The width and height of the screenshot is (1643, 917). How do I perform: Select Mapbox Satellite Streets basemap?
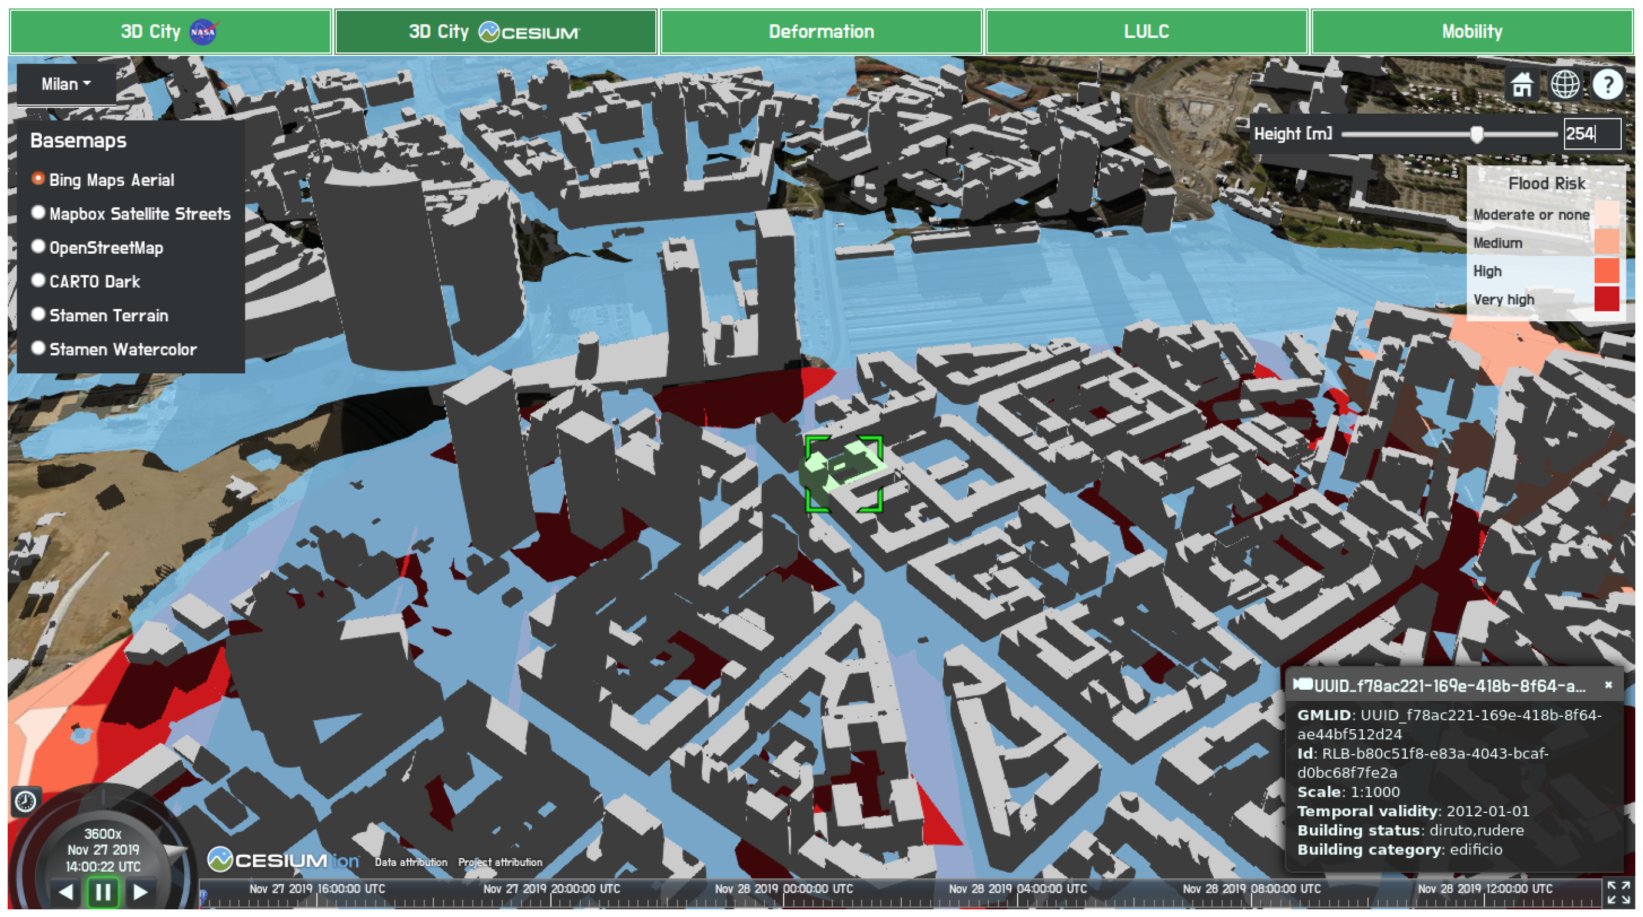pyautogui.click(x=38, y=213)
